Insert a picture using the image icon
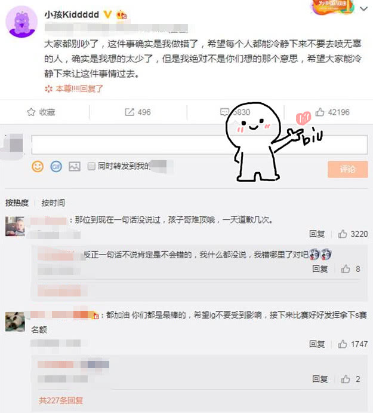The image size is (373, 413). pyautogui.click(x=75, y=167)
